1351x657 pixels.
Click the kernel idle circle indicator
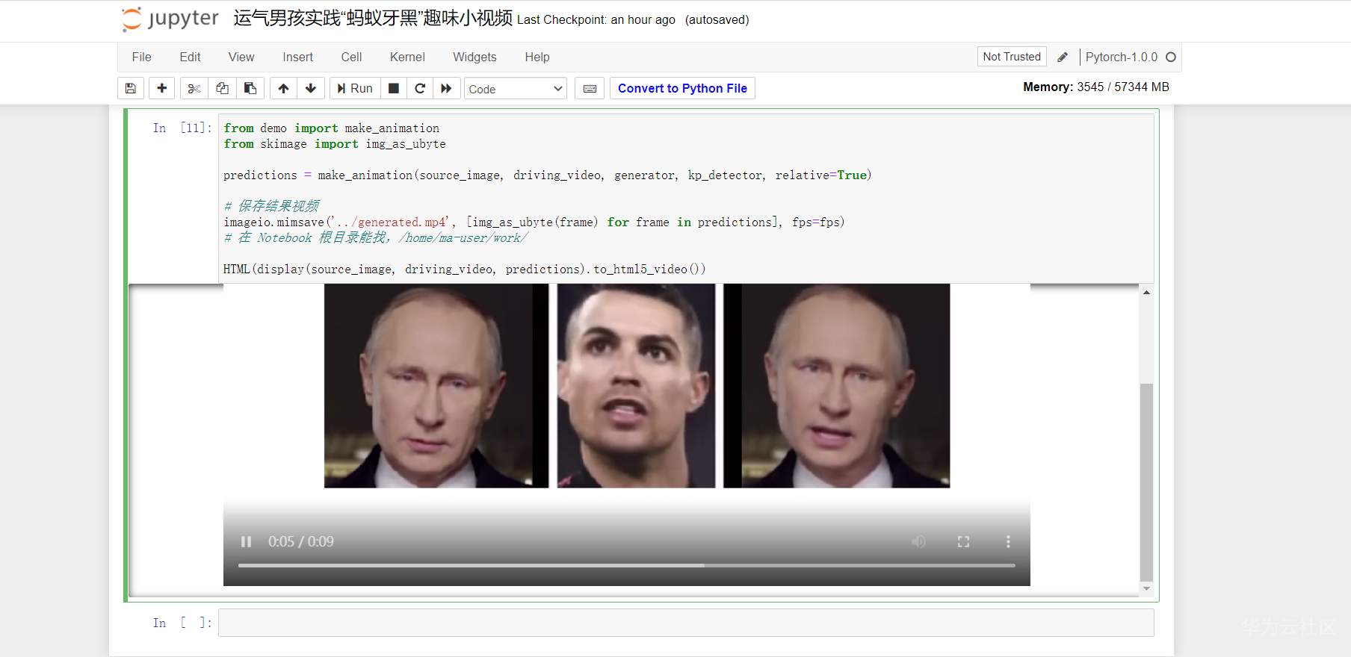click(1171, 57)
